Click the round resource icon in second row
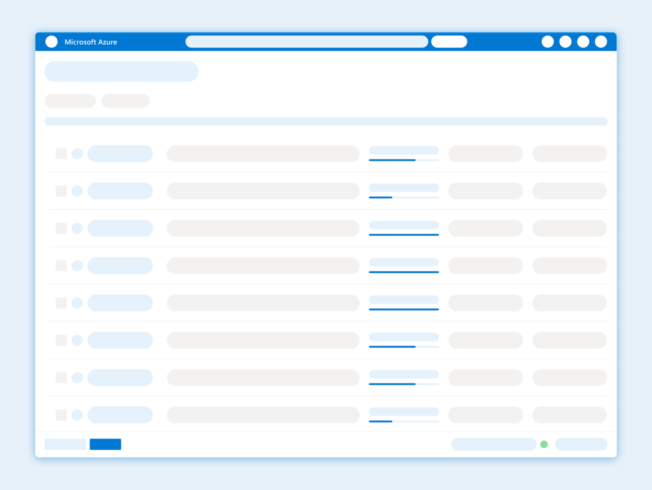 [x=77, y=191]
